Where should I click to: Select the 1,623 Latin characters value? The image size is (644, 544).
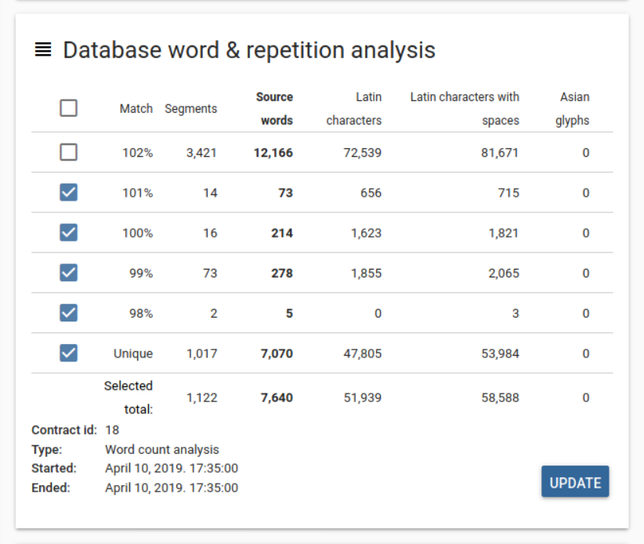[367, 234]
